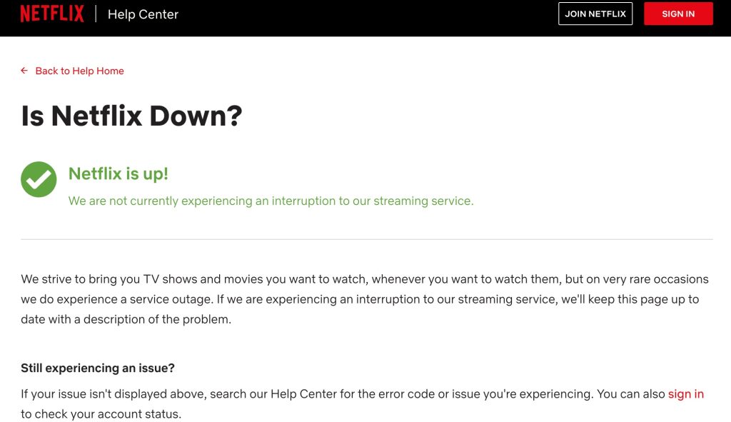Follow the red 'sign in' text link

pyautogui.click(x=686, y=394)
